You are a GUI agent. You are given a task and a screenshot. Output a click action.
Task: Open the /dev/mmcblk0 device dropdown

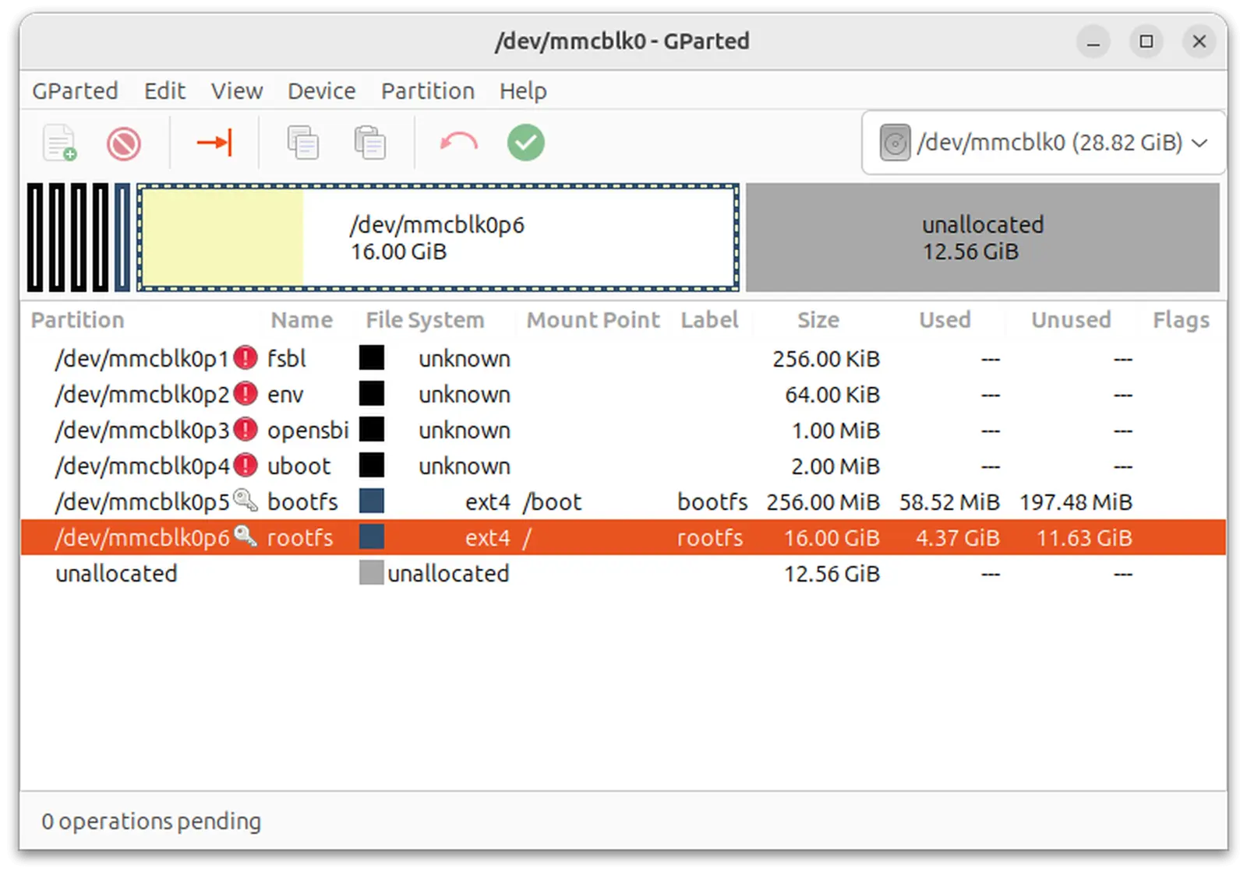[1044, 143]
